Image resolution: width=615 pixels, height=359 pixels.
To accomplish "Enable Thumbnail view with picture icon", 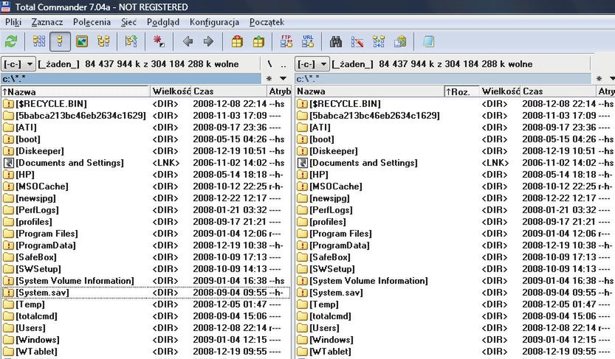I will (x=81, y=41).
